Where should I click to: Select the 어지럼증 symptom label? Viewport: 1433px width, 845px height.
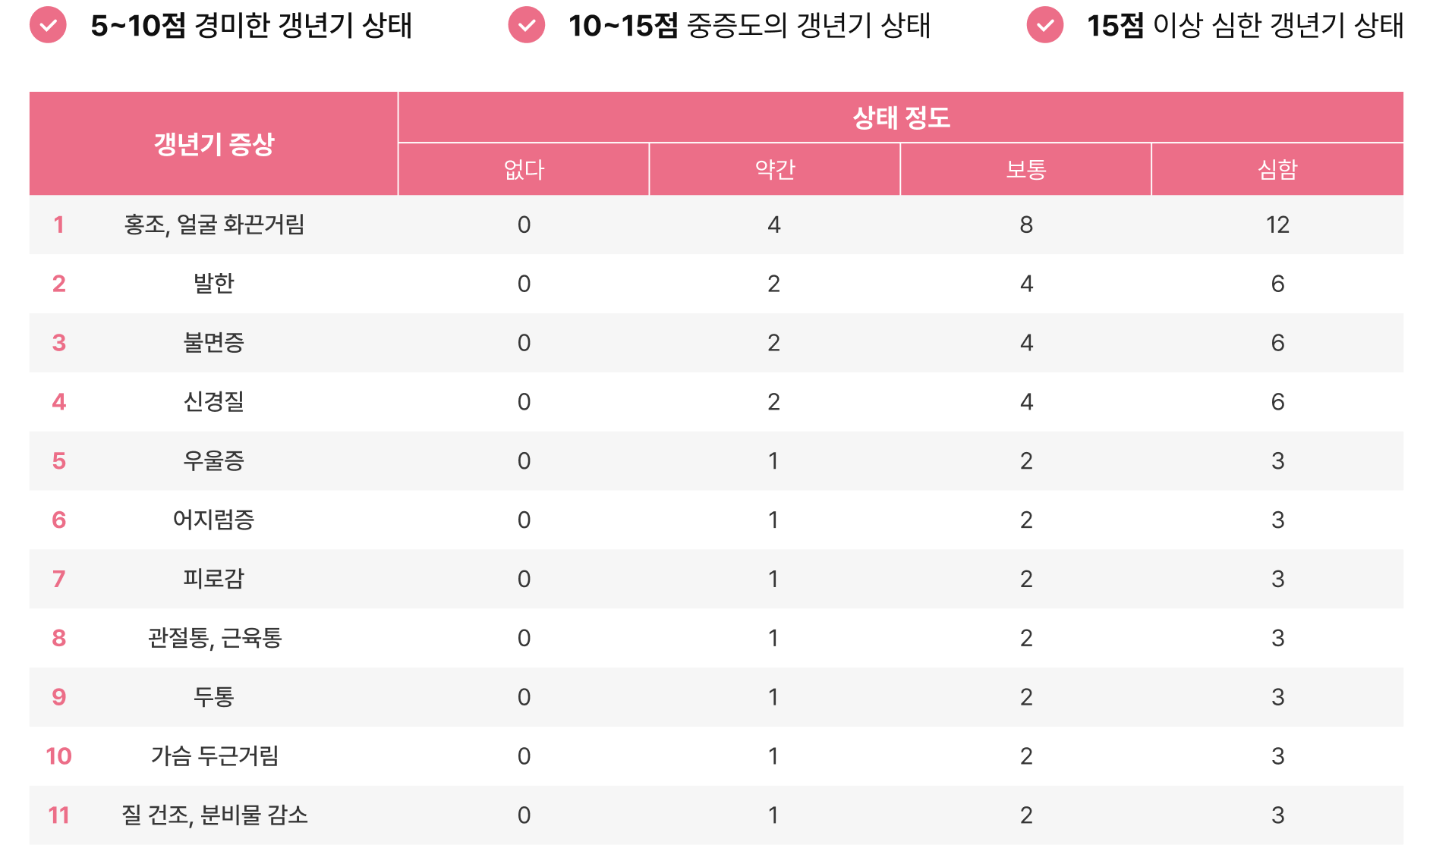pyautogui.click(x=213, y=520)
